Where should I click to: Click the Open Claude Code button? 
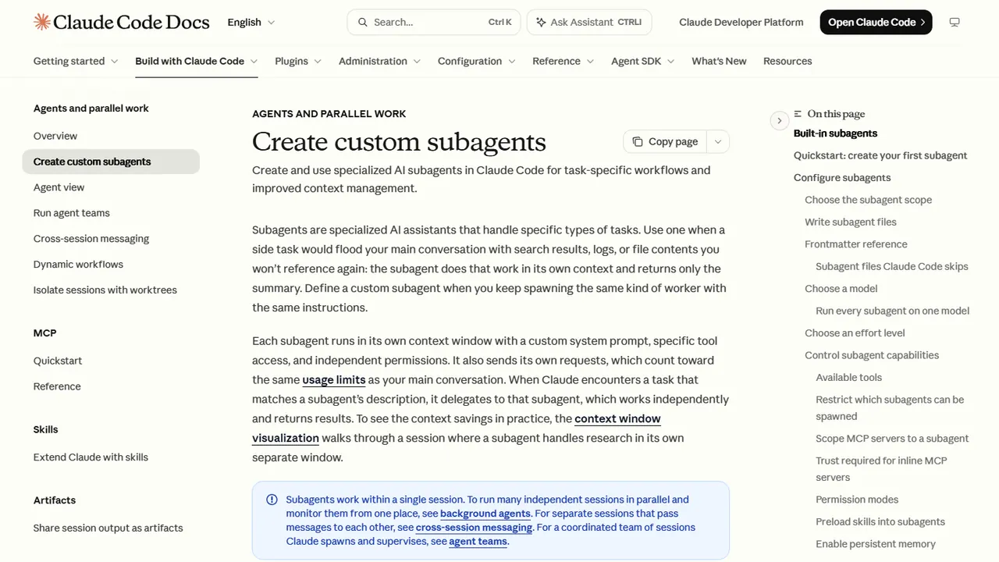(876, 22)
